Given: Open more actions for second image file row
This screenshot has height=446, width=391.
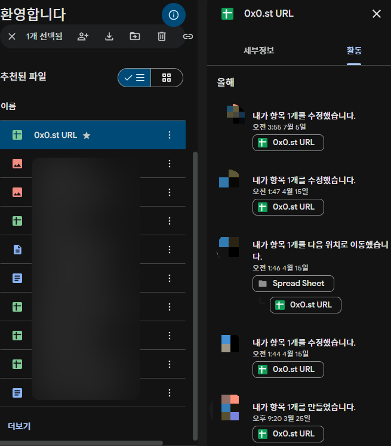Looking at the screenshot, I should point(170,192).
